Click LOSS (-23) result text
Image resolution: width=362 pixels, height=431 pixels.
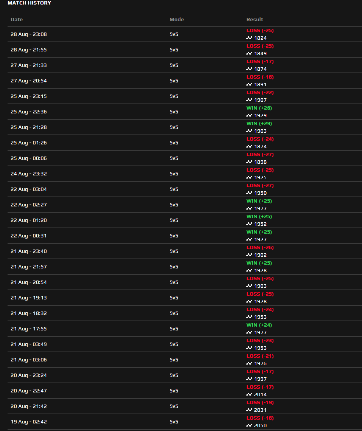260,341
